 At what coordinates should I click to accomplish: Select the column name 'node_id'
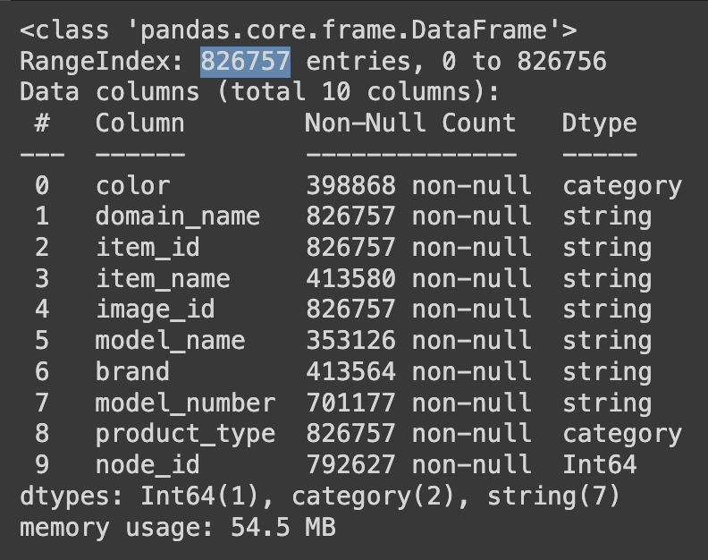click(147, 464)
